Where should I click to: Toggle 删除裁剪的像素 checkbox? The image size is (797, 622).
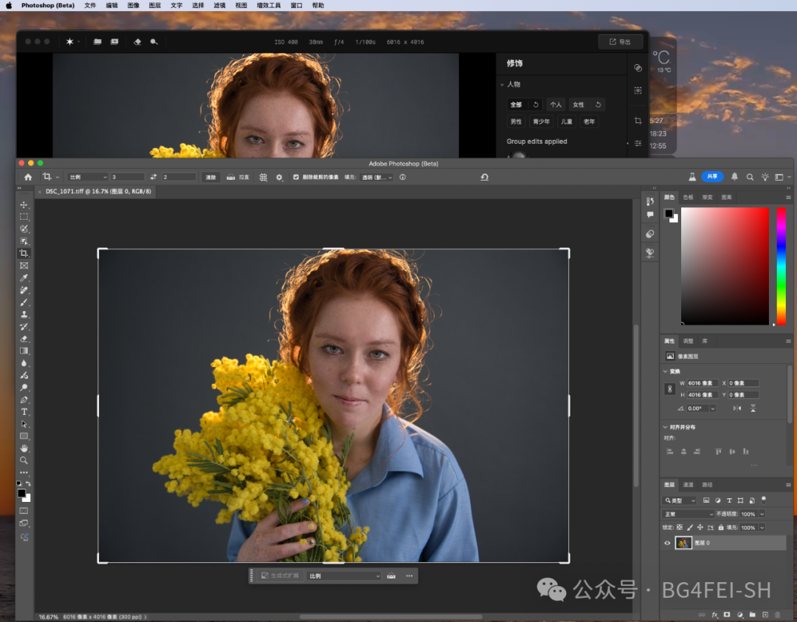296,177
